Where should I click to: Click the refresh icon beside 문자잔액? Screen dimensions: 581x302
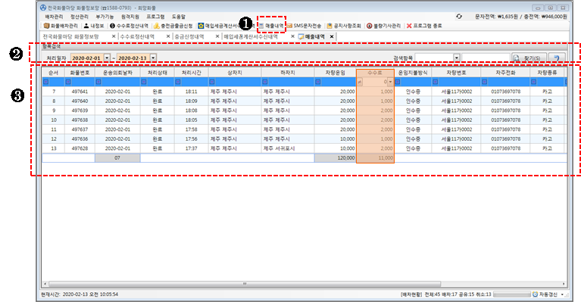(459, 17)
